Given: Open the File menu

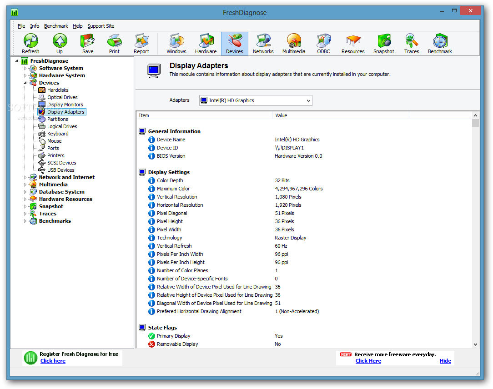Looking at the screenshot, I should pyautogui.click(x=21, y=26).
